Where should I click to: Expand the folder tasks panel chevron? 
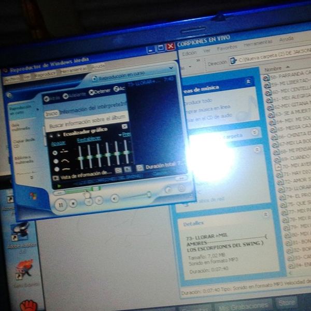(255, 132)
